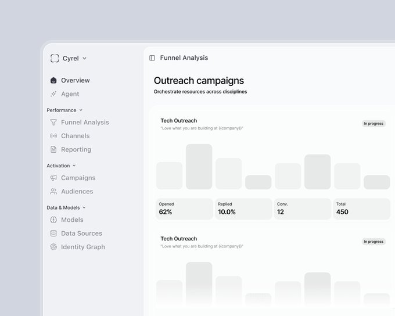Screen dimensions: 395x316
Task: Click the Performance section label
Action: point(62,110)
